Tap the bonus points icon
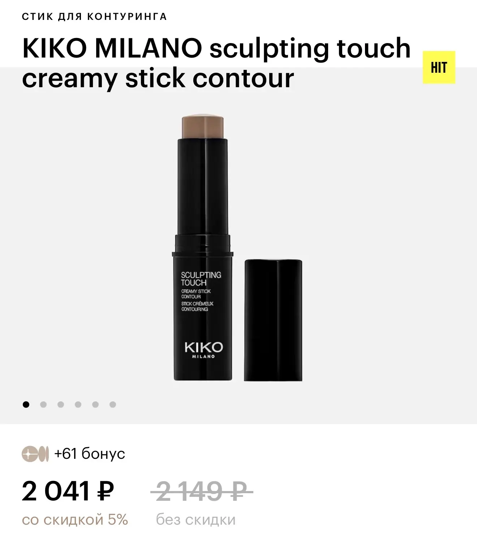477x533 pixels. (35, 454)
